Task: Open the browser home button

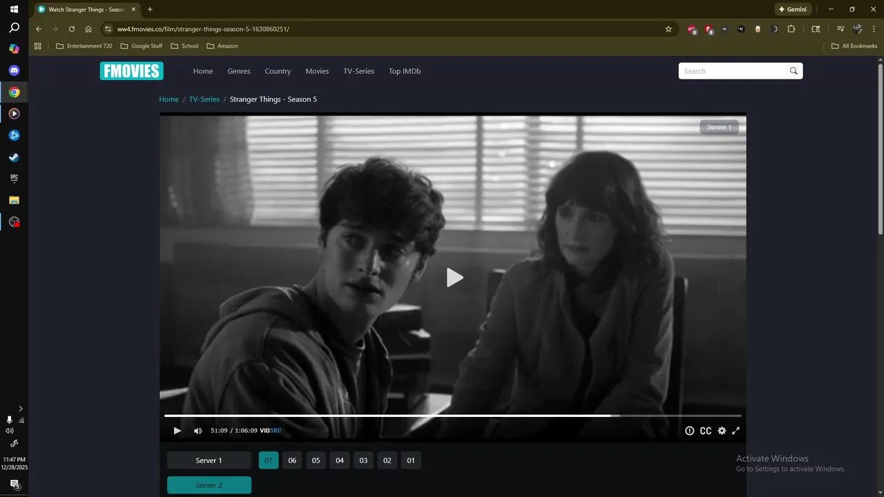Action: pyautogui.click(x=88, y=29)
